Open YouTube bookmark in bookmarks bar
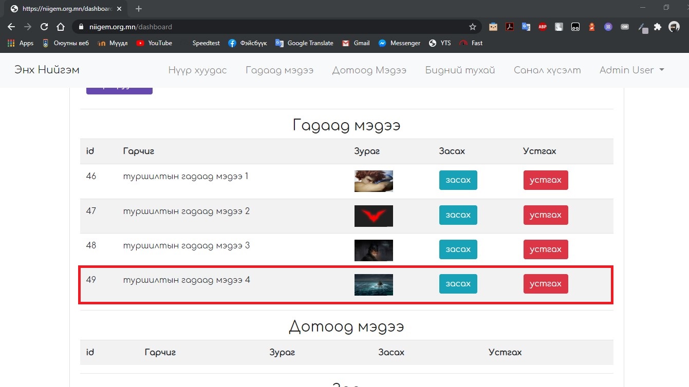689x387 pixels. 154,43
